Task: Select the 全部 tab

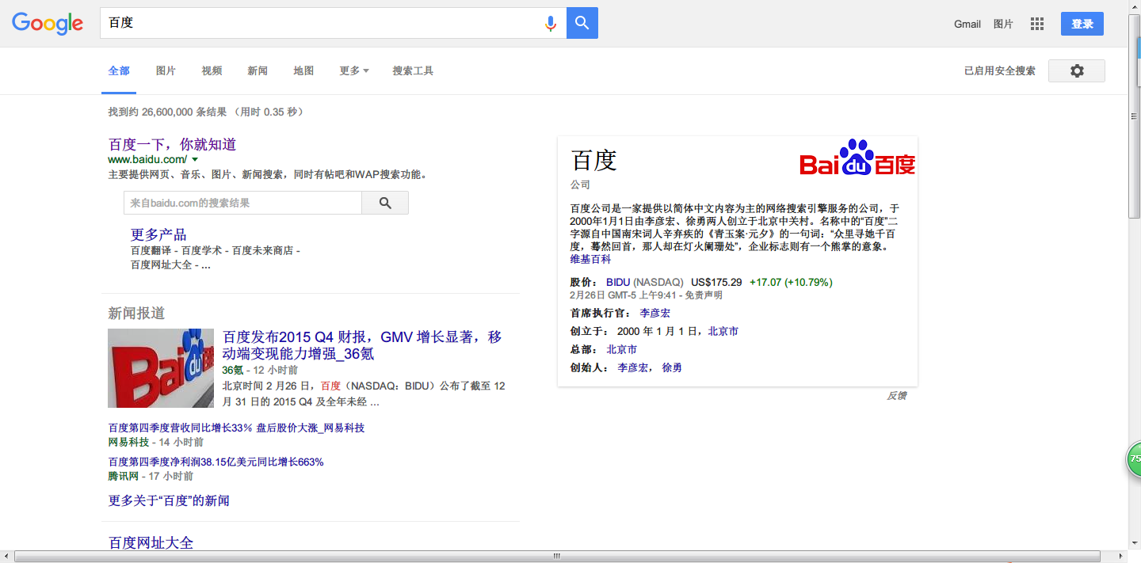Action: pyautogui.click(x=119, y=70)
